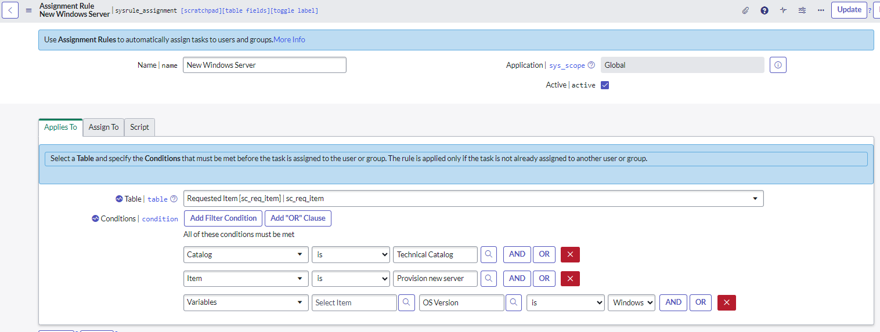Look up using the Select Item magnifier icon

(x=407, y=302)
